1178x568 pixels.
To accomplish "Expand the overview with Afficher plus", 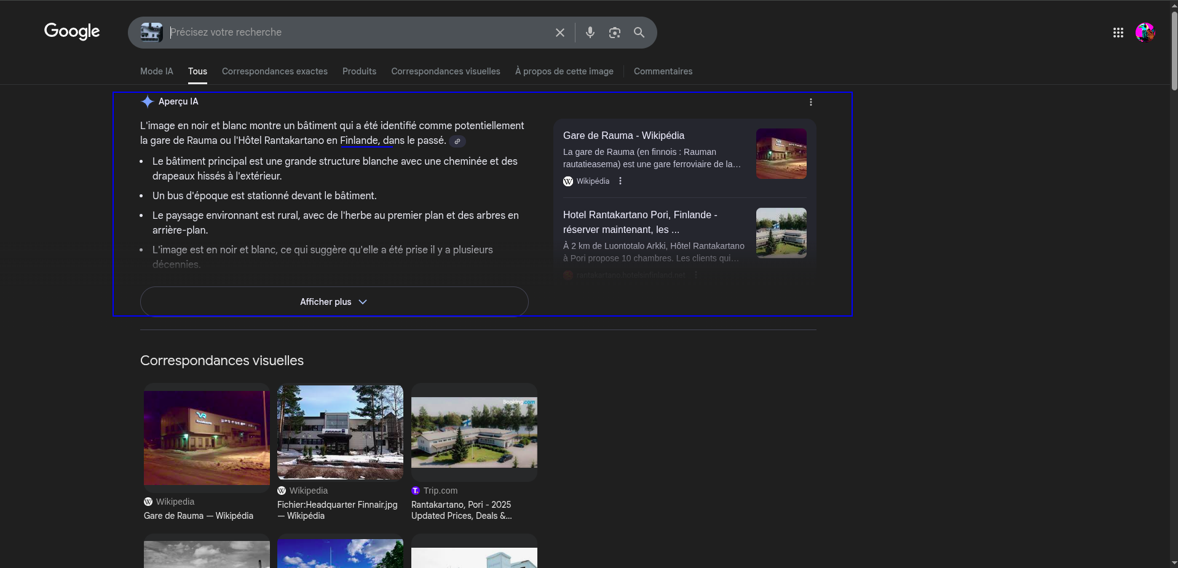I will [x=334, y=302].
